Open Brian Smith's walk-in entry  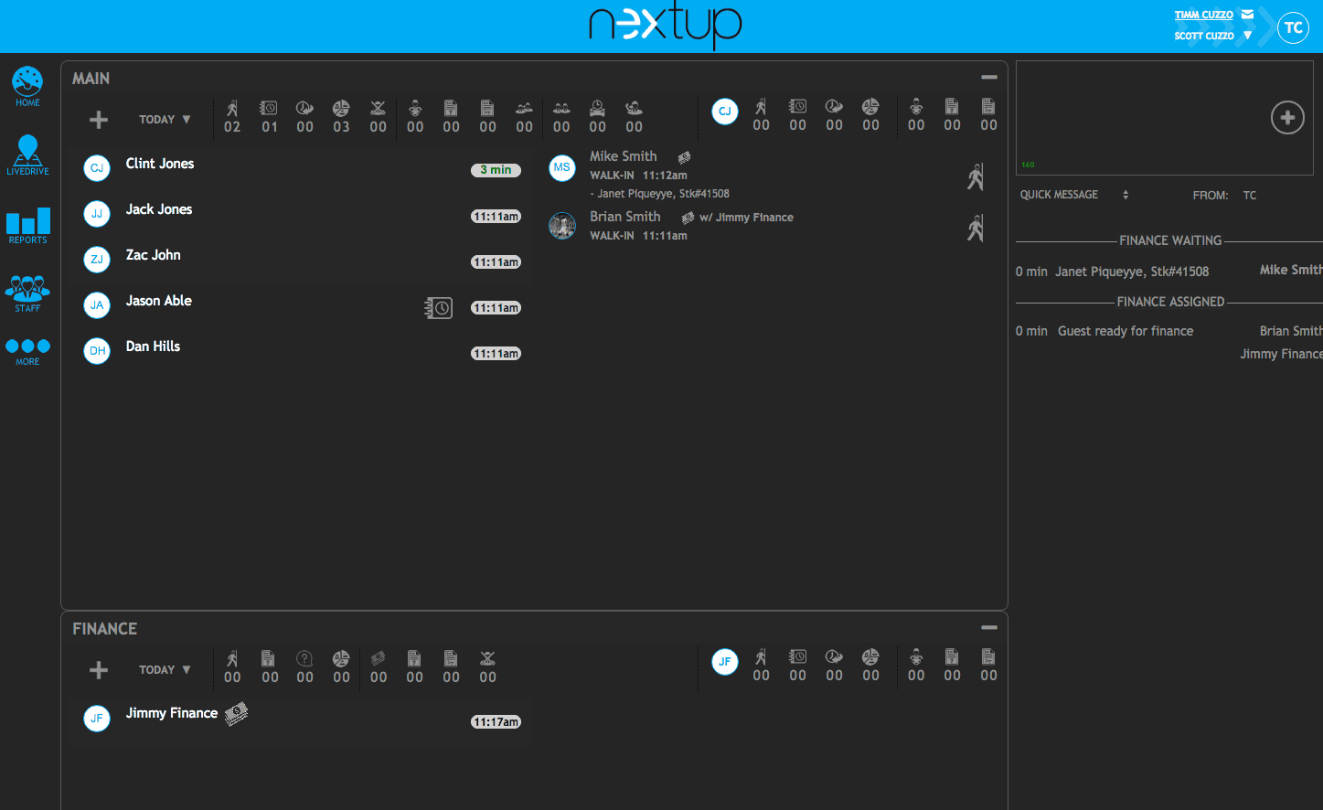768,227
